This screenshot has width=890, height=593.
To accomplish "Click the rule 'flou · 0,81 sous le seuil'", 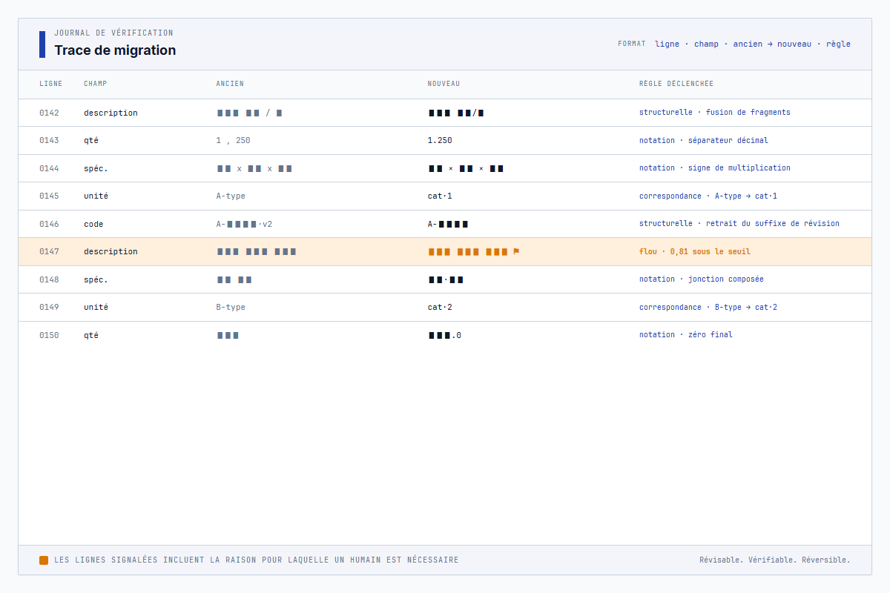I will click(694, 251).
